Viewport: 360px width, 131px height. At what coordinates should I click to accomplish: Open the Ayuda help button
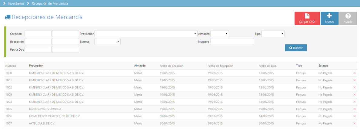coord(348,18)
